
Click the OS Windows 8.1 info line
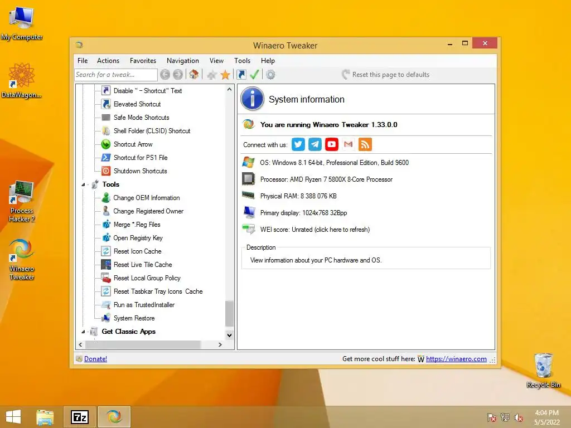(x=334, y=163)
